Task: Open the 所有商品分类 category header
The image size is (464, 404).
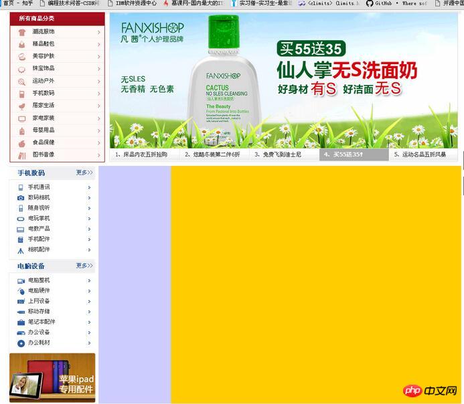Action: [x=58, y=19]
